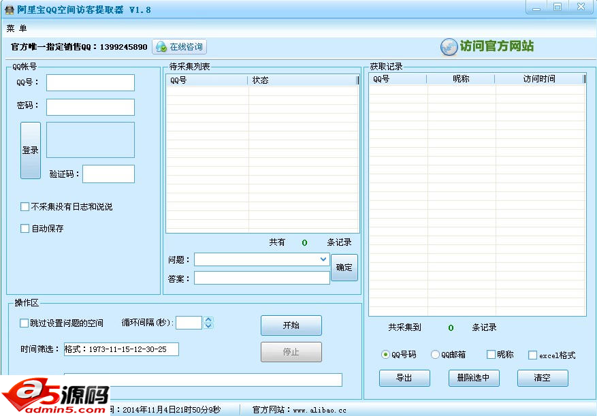Minimize the window

pyautogui.click(x=536, y=7)
